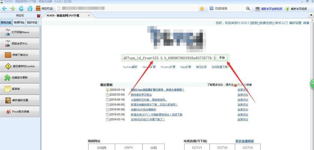This screenshot has height=150, width=314.
Task: Toggle the 侧边栏(B) sidebar toolbar button
Action: (x=45, y=8)
